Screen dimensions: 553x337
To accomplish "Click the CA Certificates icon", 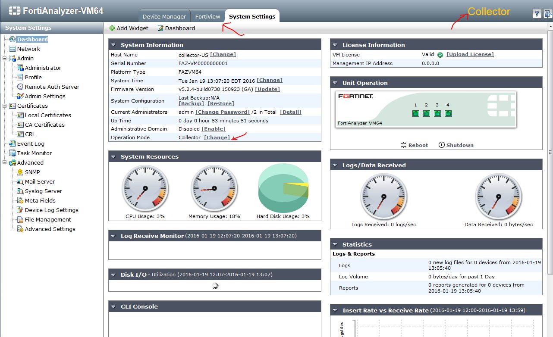I will tap(20, 125).
